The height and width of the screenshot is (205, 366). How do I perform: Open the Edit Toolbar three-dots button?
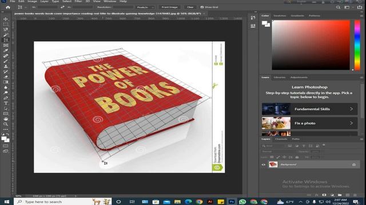[x=6, y=129]
